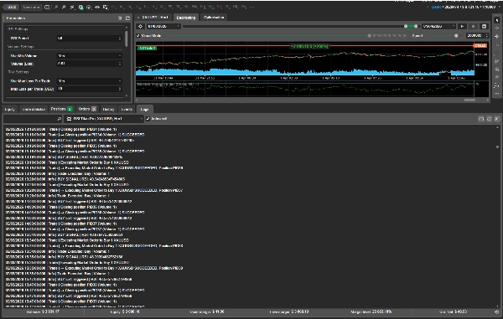This screenshot has height=319, width=503.
Task: Click the logs rightmost export icon
Action: [x=496, y=119]
